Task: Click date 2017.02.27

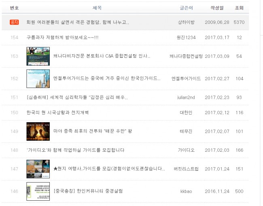Action: pyautogui.click(x=217, y=79)
